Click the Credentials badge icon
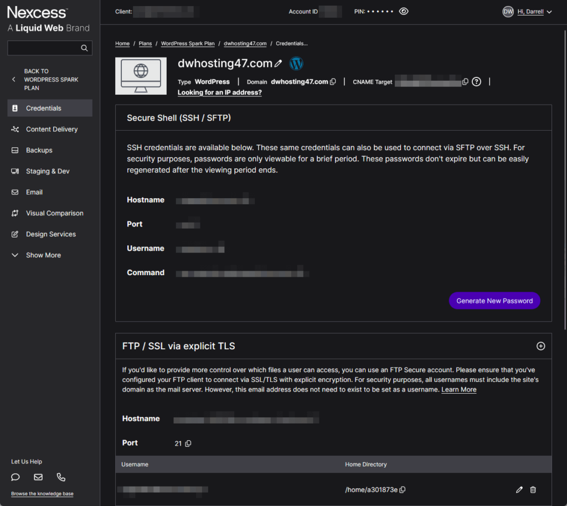 [x=15, y=108]
